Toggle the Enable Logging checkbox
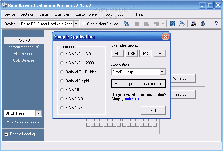 (6, 134)
